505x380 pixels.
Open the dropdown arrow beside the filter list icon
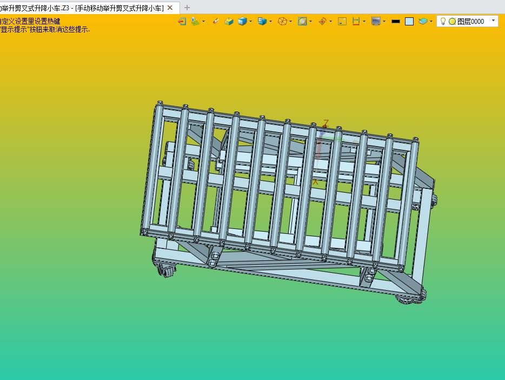pos(203,22)
